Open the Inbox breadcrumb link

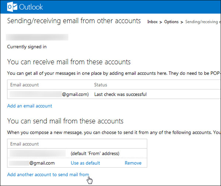(x=152, y=22)
